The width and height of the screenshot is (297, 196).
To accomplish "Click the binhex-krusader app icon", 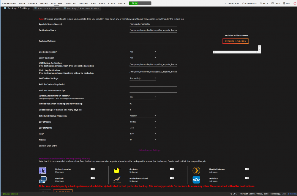I will [43, 170].
